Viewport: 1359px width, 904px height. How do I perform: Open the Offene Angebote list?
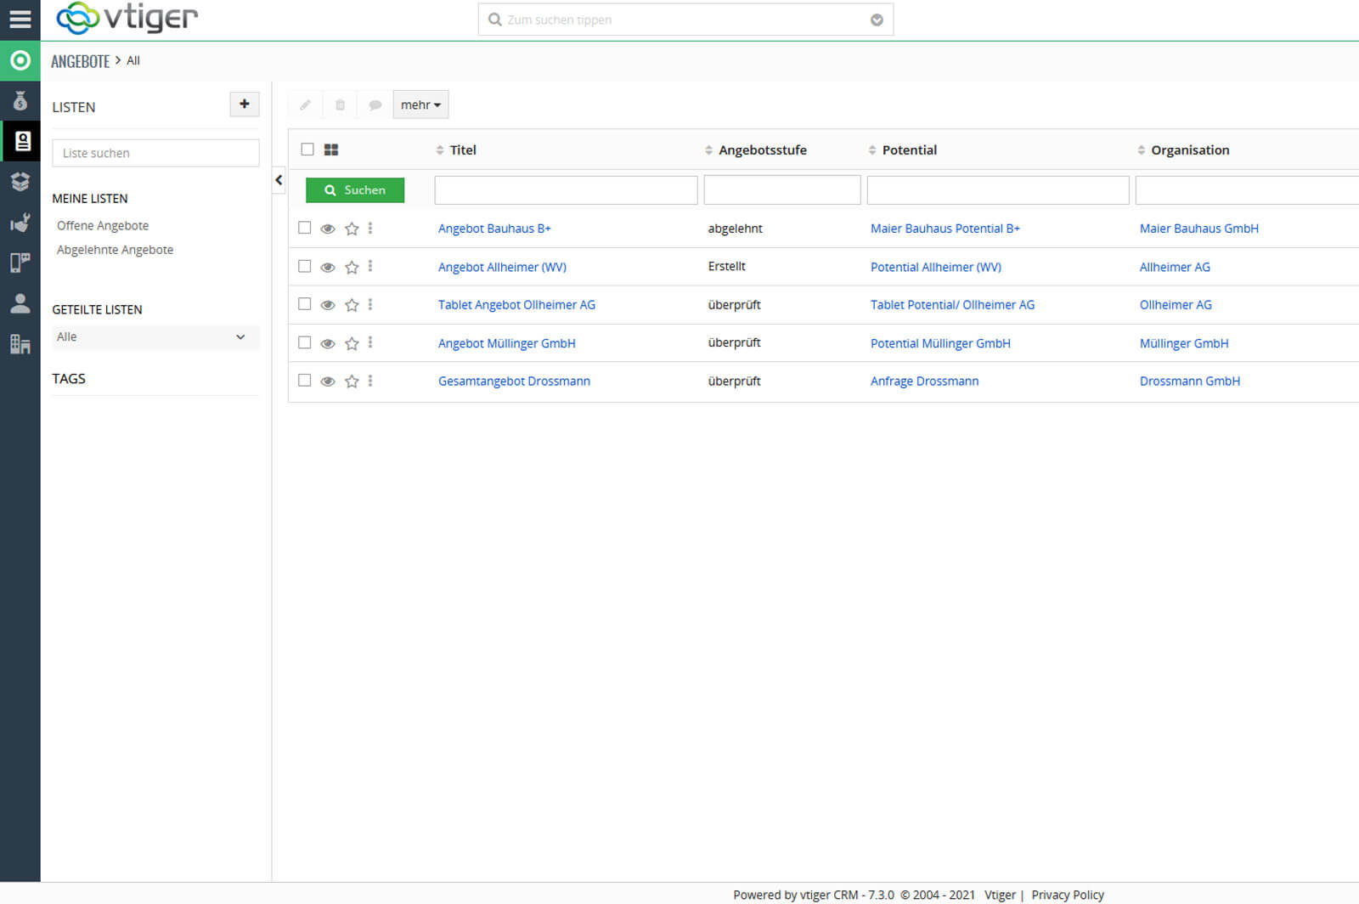click(x=103, y=226)
